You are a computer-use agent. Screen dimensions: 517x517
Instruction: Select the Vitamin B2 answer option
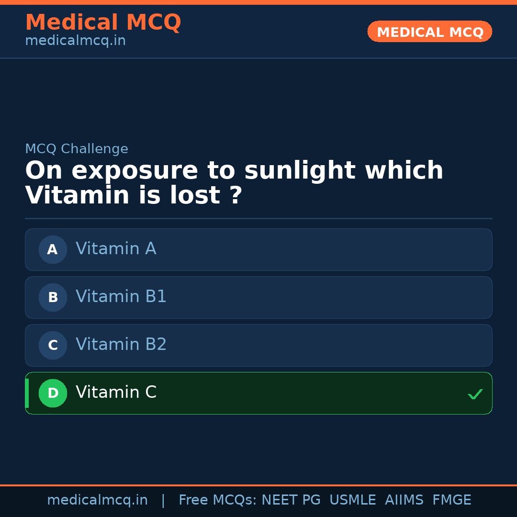258,345
